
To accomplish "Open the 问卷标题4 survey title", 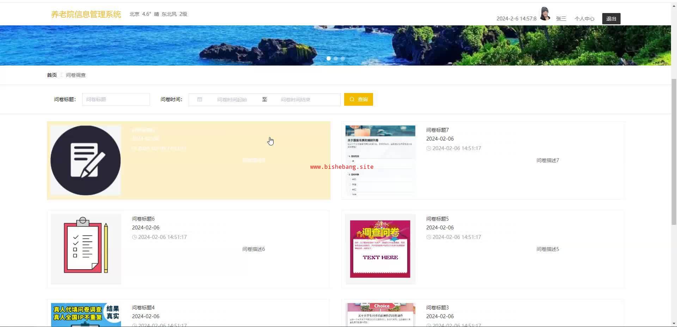I will point(143,308).
